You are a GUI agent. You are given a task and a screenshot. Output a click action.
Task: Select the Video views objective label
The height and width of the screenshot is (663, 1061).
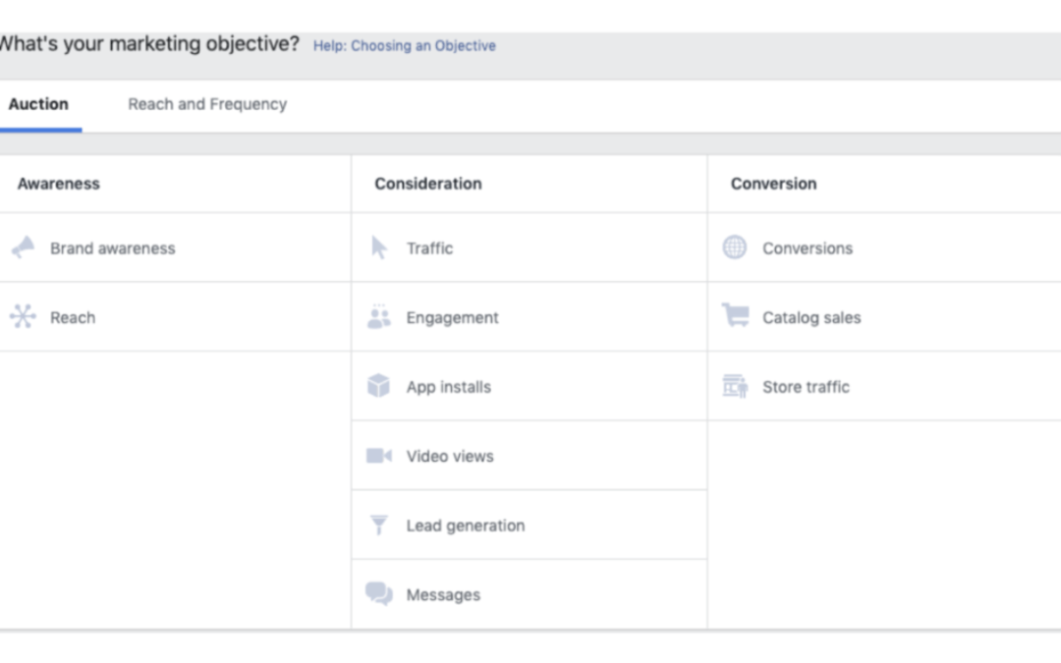450,456
